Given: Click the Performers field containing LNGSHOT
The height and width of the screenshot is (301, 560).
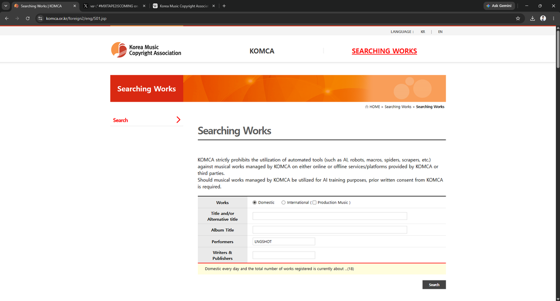Looking at the screenshot, I should pos(284,242).
